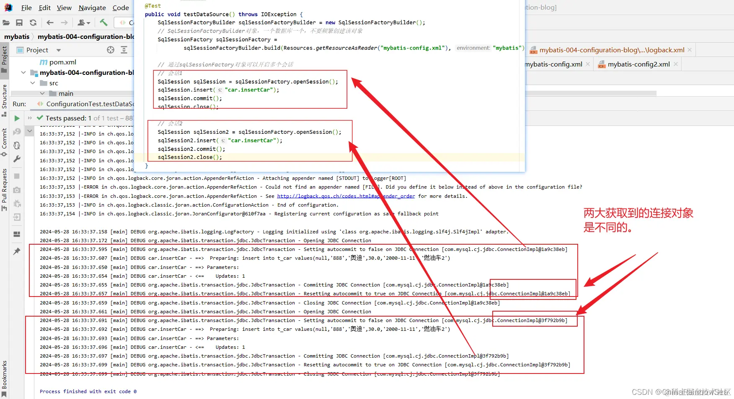Click 'Process finished with exit code 0' line
Screen dimensions: 734x399
click(88, 391)
